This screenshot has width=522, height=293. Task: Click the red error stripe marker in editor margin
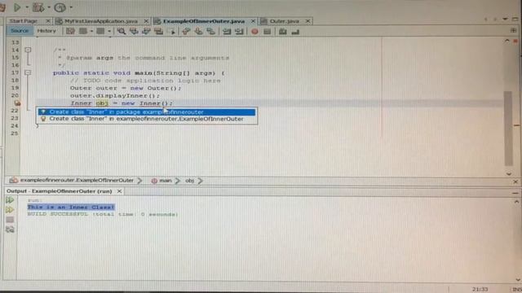click(516, 125)
